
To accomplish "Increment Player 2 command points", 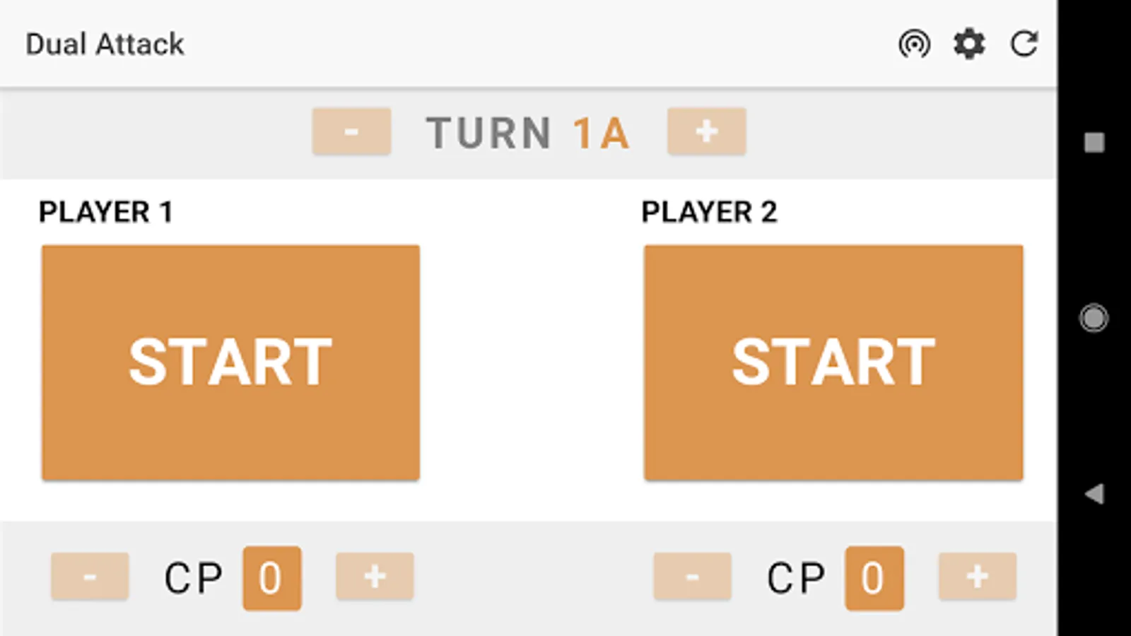I will tap(976, 576).
